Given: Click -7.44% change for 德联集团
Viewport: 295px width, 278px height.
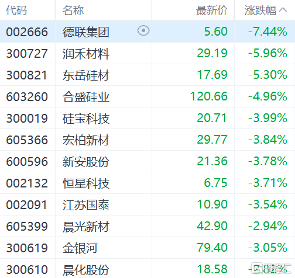Looking at the screenshot, I should 267,32.
